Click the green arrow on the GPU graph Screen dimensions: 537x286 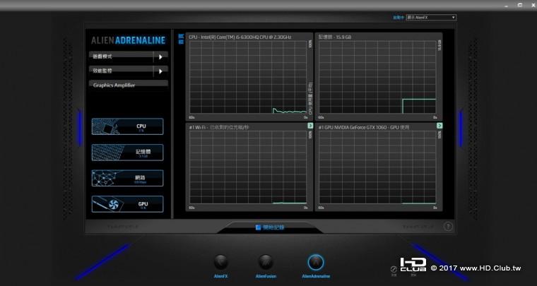pos(439,126)
